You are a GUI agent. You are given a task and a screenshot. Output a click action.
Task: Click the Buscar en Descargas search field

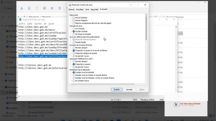click(184, 17)
